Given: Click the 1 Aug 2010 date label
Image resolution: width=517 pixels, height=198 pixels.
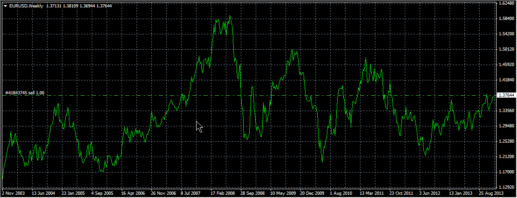Looking at the screenshot, I should point(342,193).
